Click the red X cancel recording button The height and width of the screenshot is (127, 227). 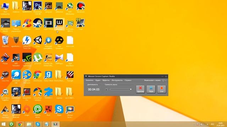(140, 89)
